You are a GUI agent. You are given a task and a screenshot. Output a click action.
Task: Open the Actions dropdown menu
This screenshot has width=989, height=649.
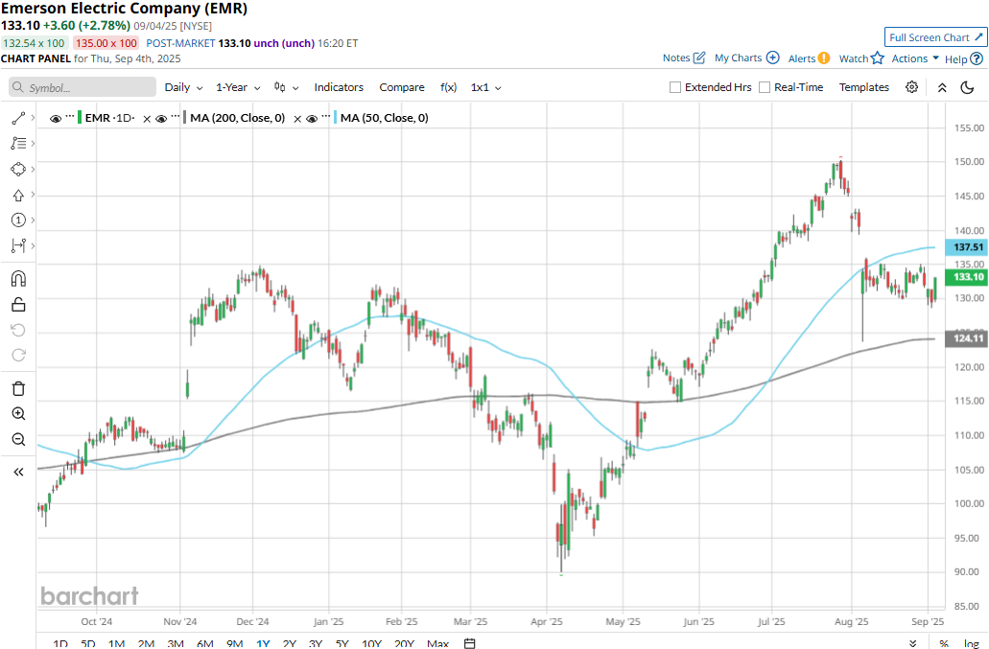click(x=915, y=58)
